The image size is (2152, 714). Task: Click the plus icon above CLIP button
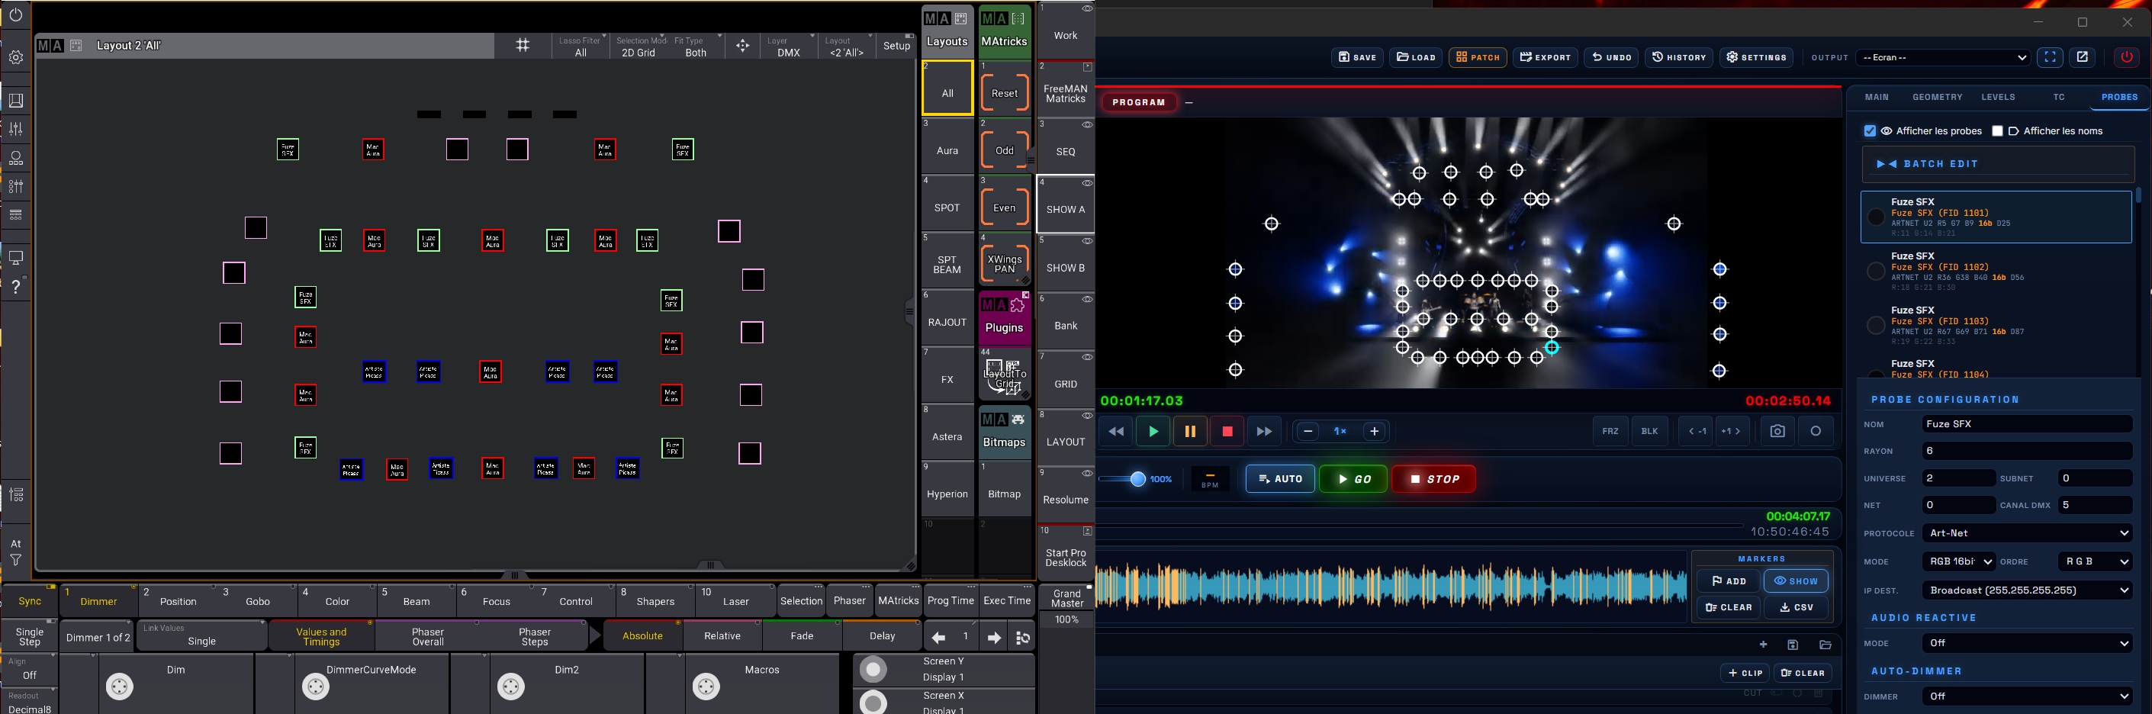point(1763,645)
